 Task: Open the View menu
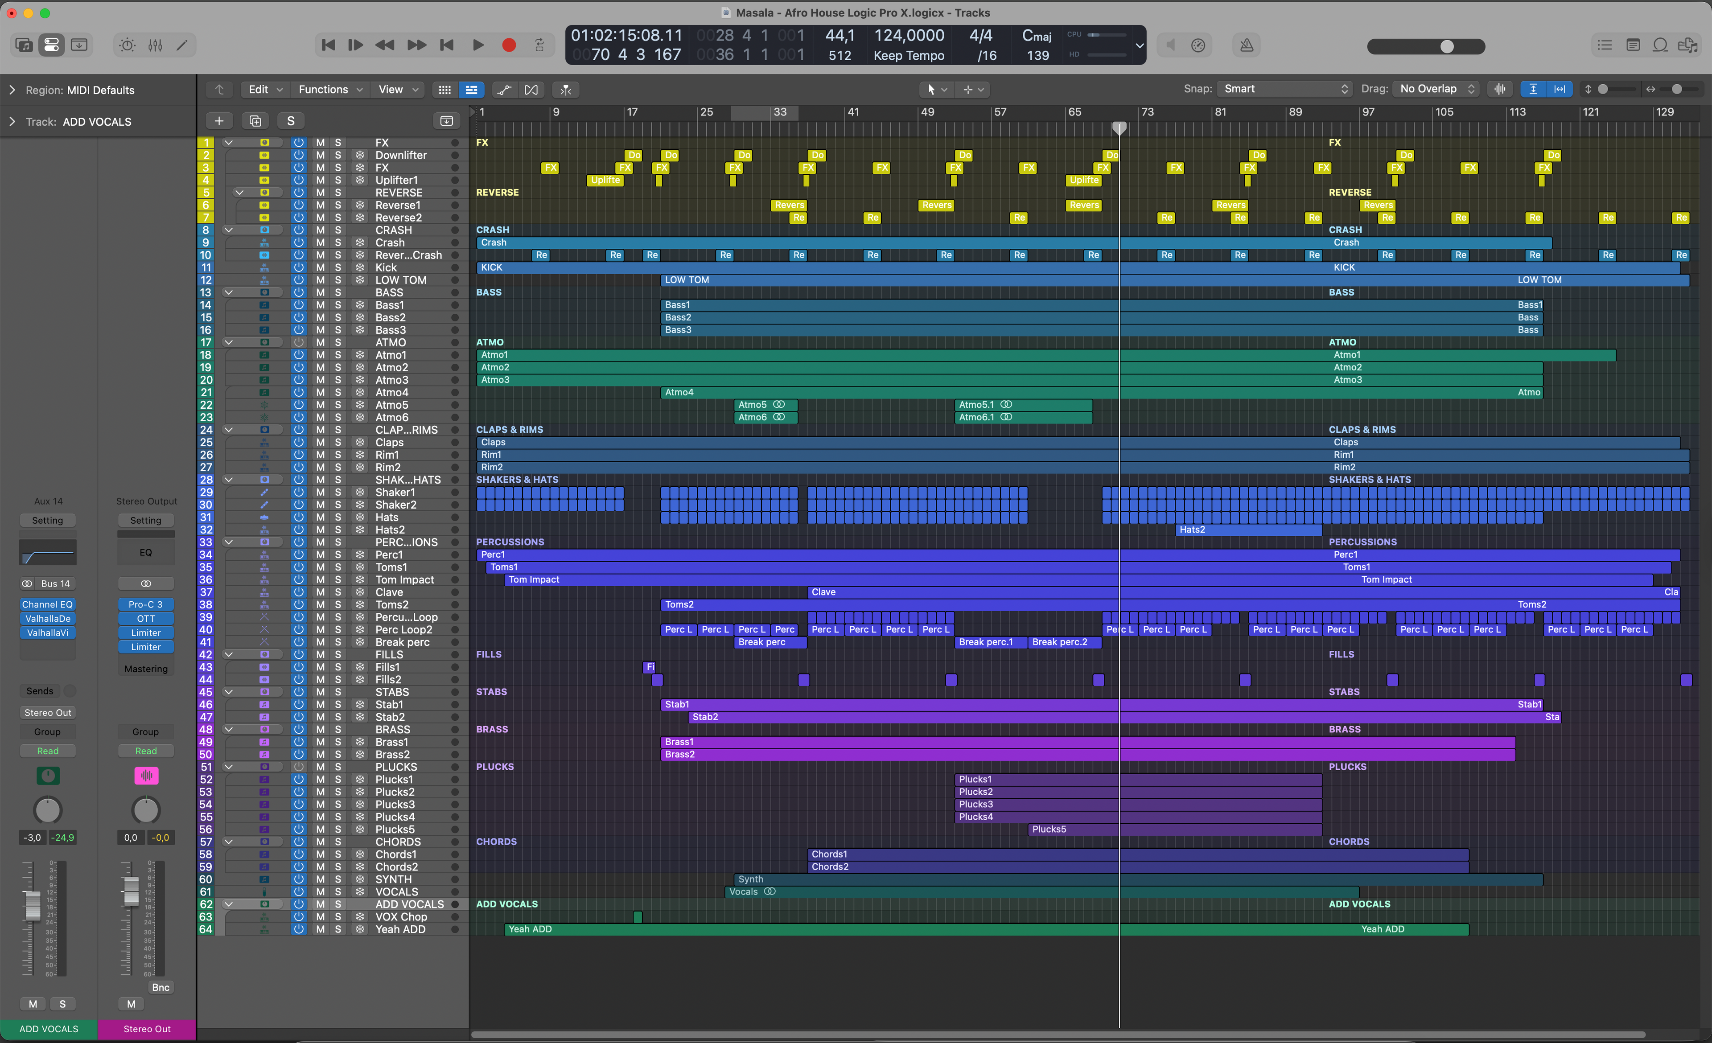(397, 90)
